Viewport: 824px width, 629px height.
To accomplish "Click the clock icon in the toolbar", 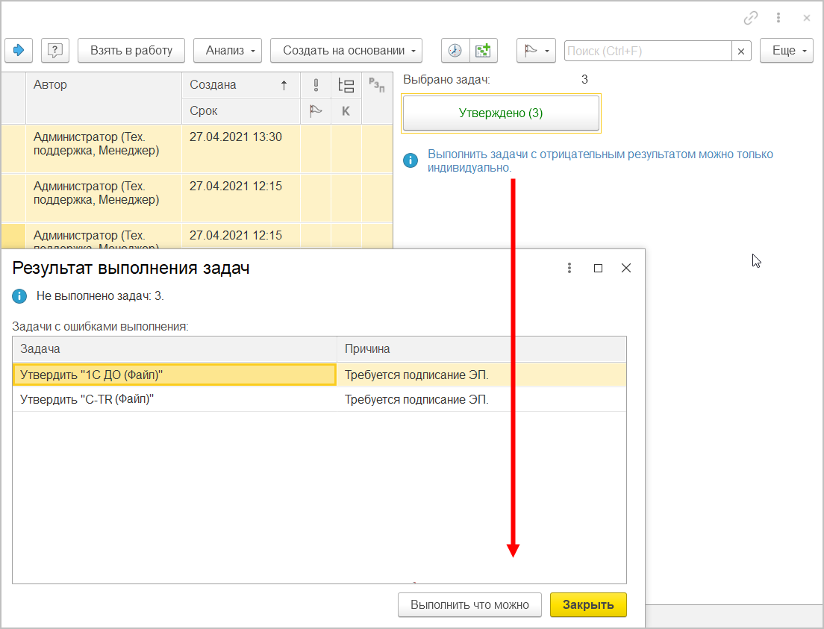I will pos(455,51).
